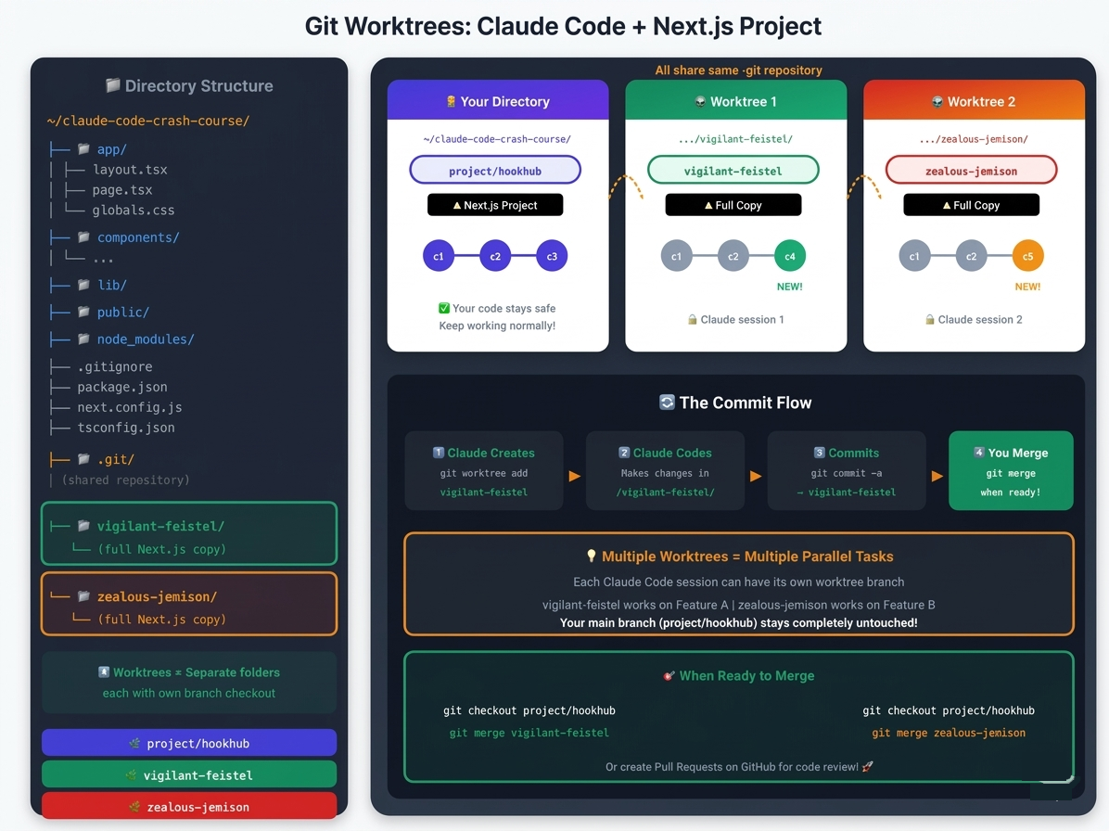Click the sync icon next to The Commit Flow
This screenshot has height=831, width=1109.
(667, 403)
